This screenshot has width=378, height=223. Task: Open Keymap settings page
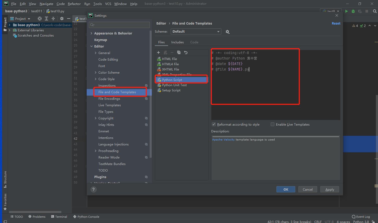click(x=101, y=40)
